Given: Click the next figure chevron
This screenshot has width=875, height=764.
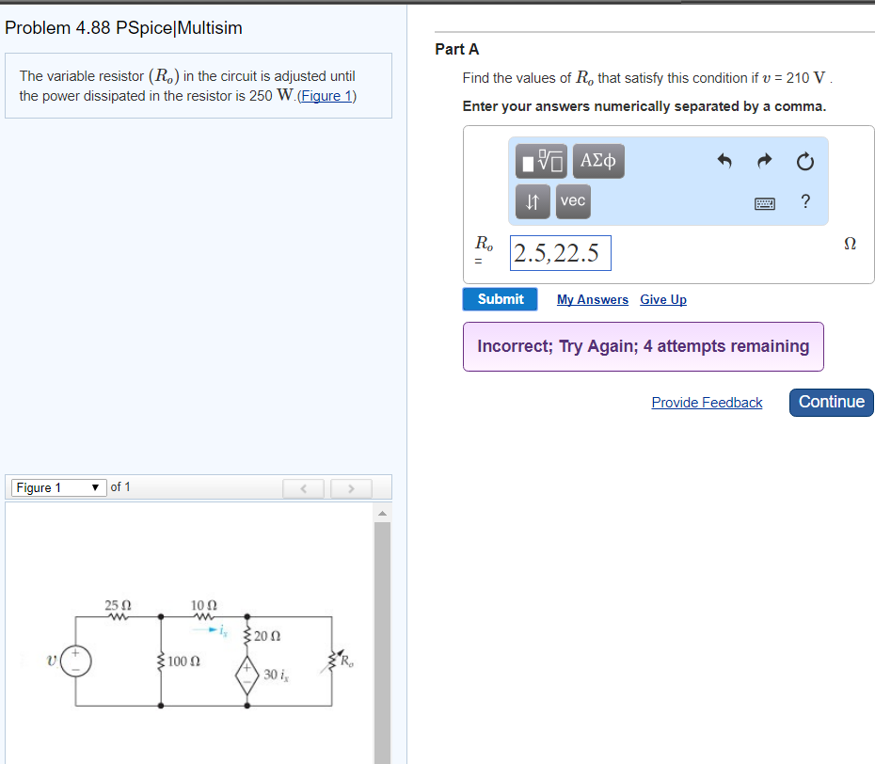Looking at the screenshot, I should 350,487.
